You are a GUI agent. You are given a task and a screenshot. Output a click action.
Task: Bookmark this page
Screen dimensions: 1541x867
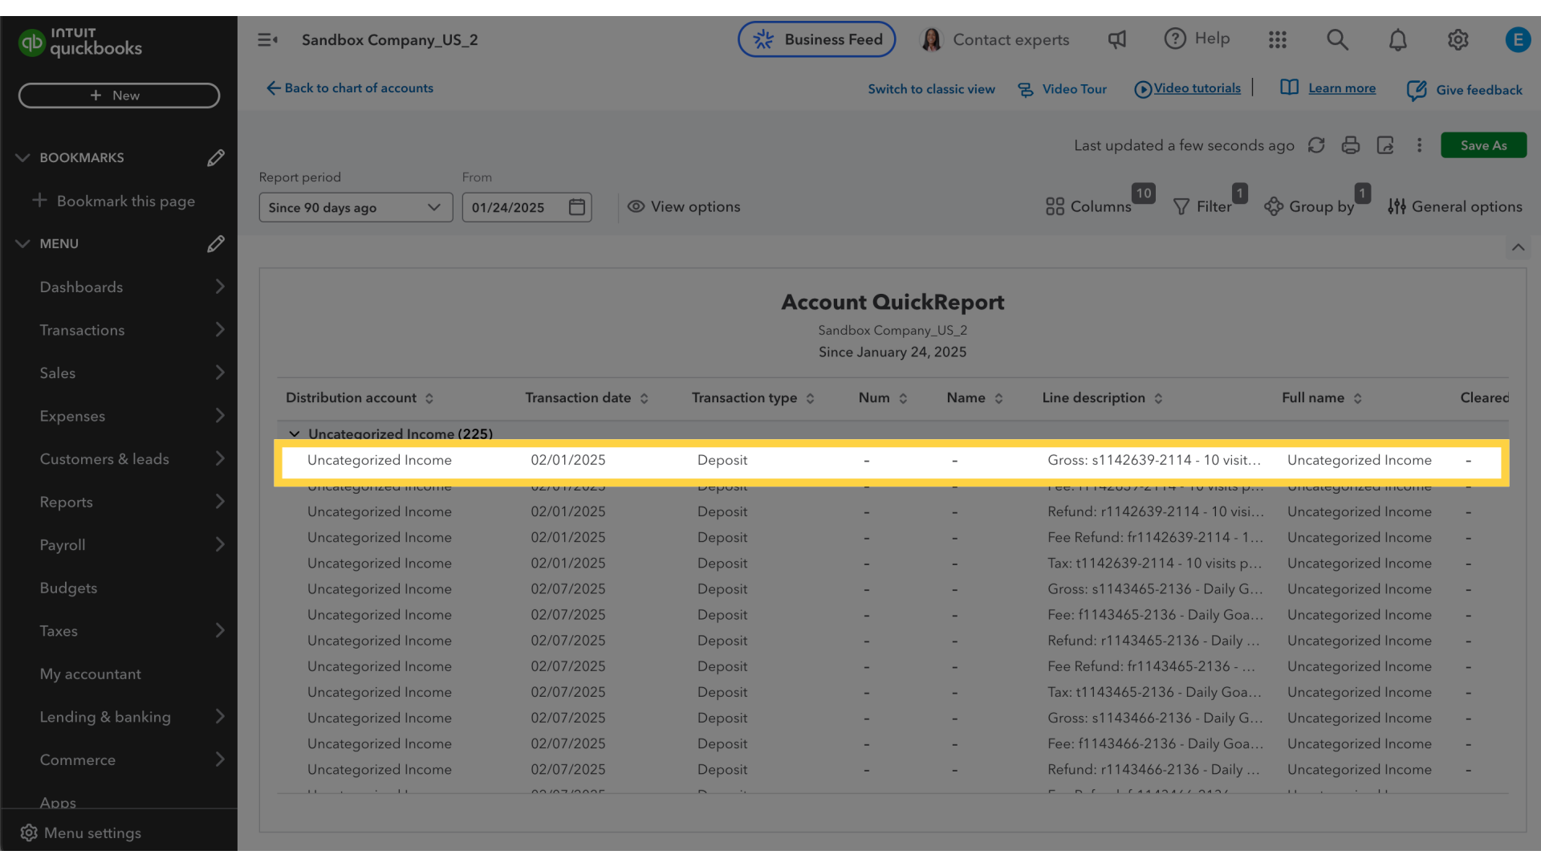(x=113, y=201)
